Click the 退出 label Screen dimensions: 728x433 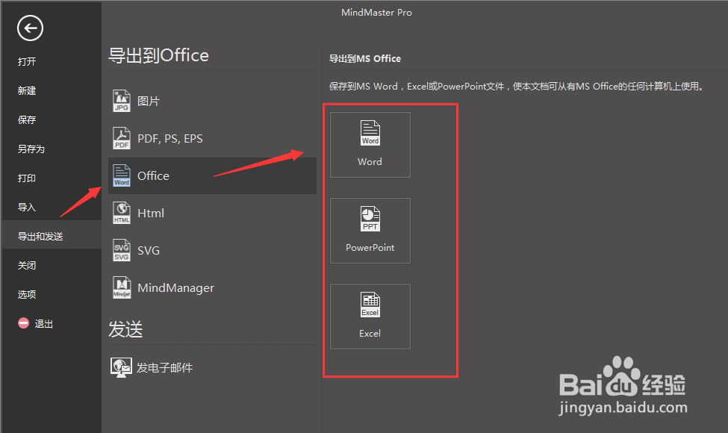(43, 324)
